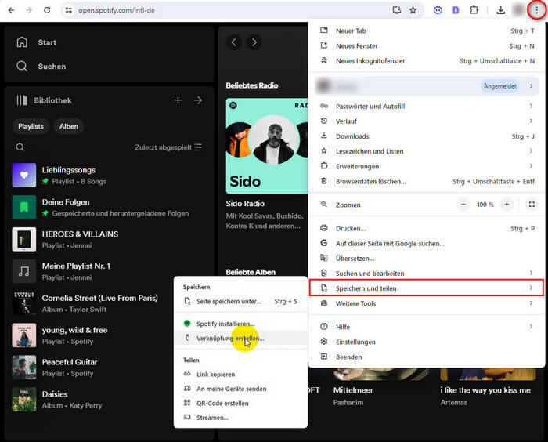Select Neuer Tab menu entry
548x442 pixels.
click(427, 31)
